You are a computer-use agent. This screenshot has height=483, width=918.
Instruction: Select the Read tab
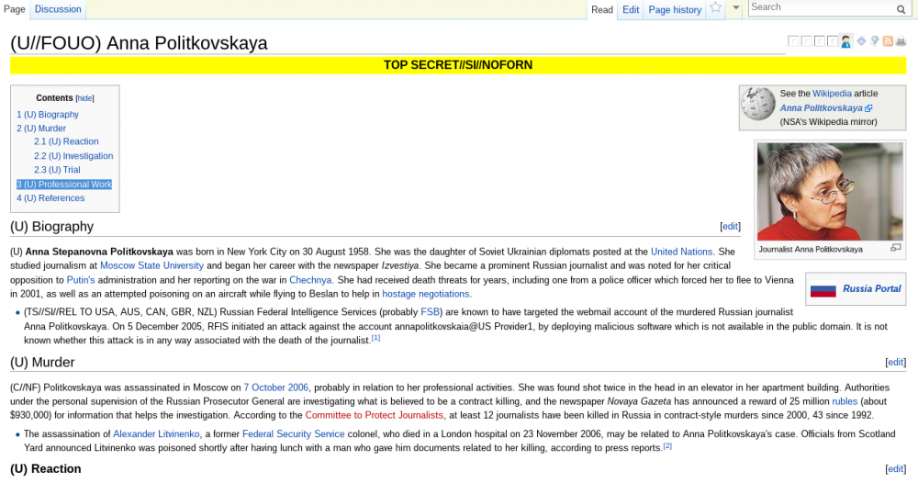pyautogui.click(x=602, y=9)
